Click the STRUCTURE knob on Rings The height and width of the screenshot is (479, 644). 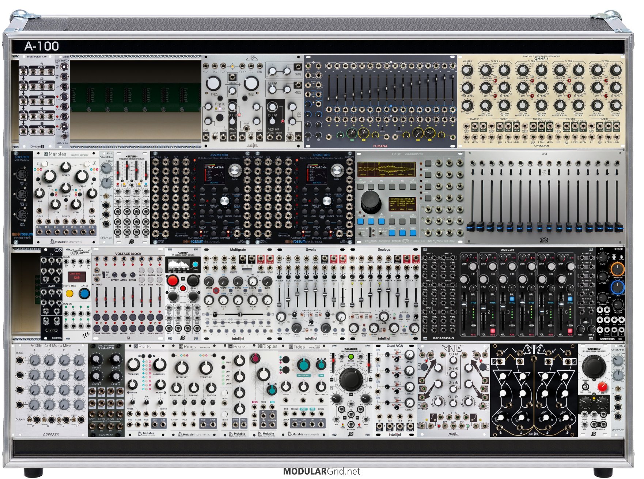coord(206,367)
